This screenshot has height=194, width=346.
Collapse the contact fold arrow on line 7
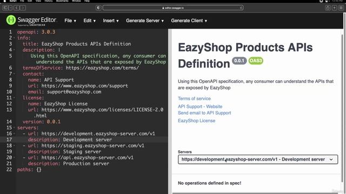point(15,74)
